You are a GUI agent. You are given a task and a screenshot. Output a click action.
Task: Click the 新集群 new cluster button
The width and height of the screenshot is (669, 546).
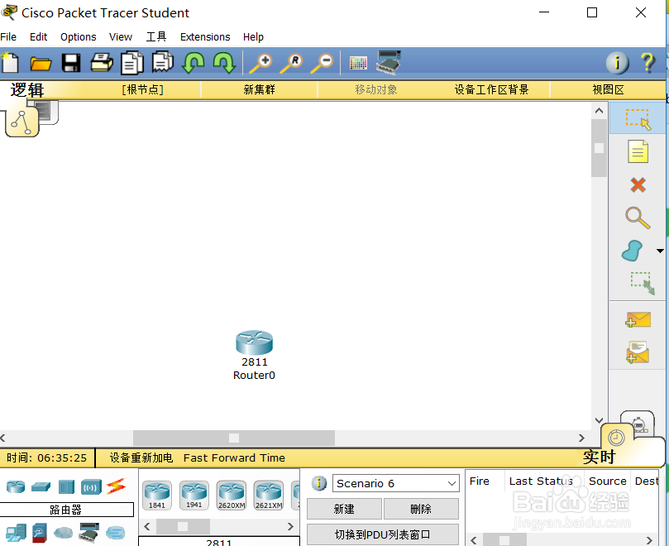260,89
